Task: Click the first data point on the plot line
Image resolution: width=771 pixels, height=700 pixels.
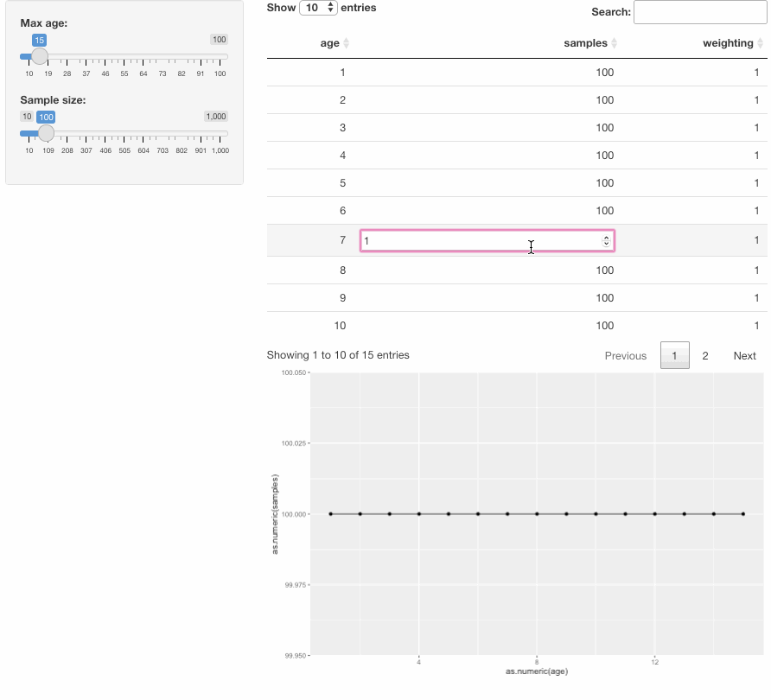Action: coord(330,514)
